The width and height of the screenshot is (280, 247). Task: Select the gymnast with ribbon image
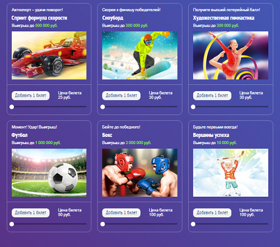click(x=231, y=55)
